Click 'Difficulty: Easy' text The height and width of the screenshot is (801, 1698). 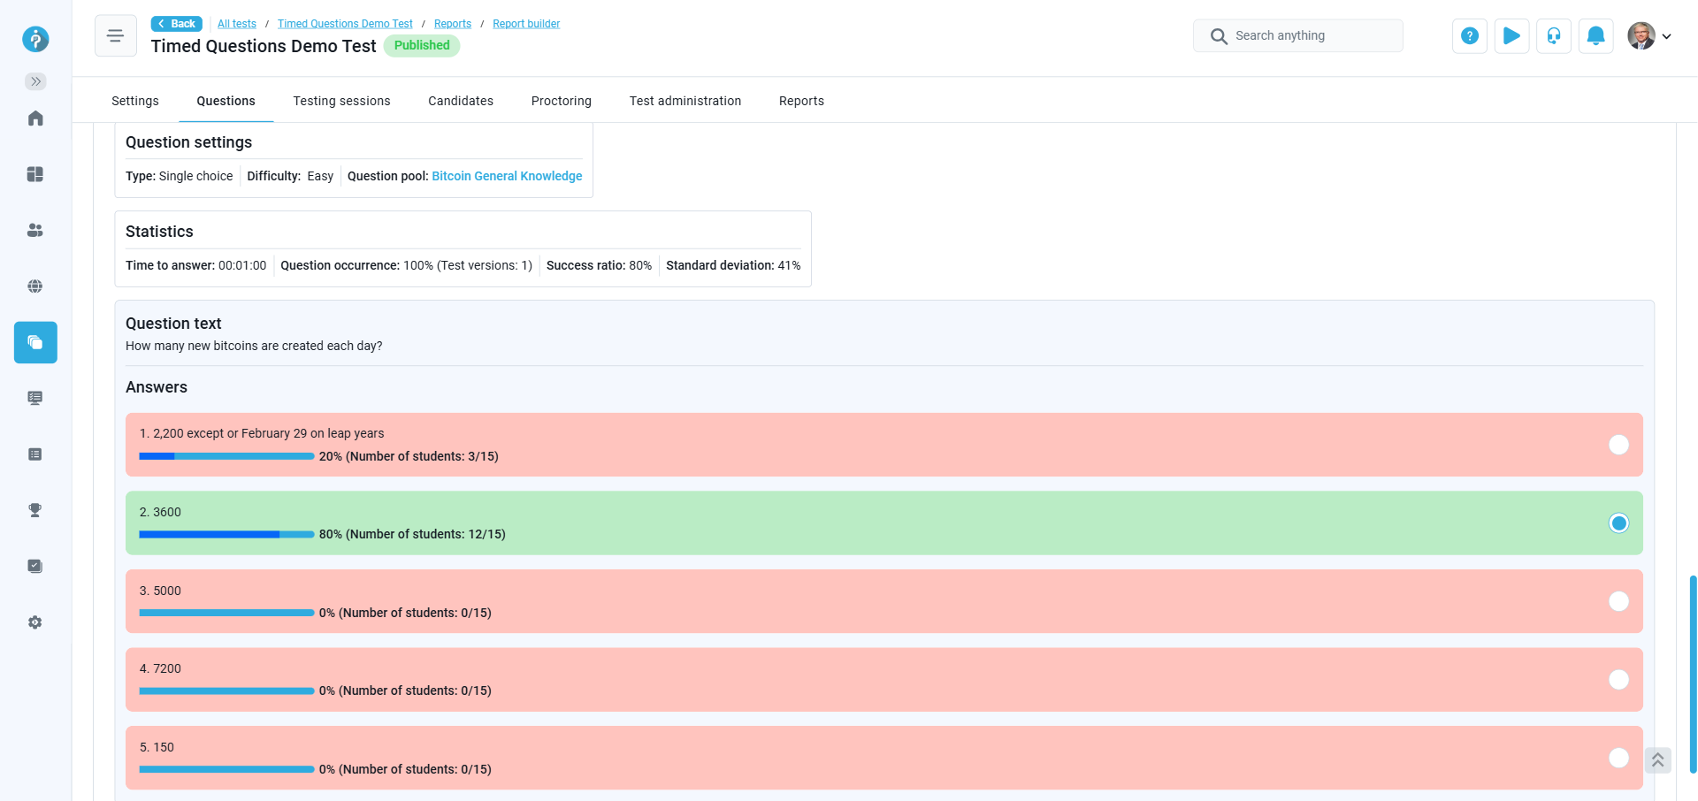pyautogui.click(x=290, y=176)
